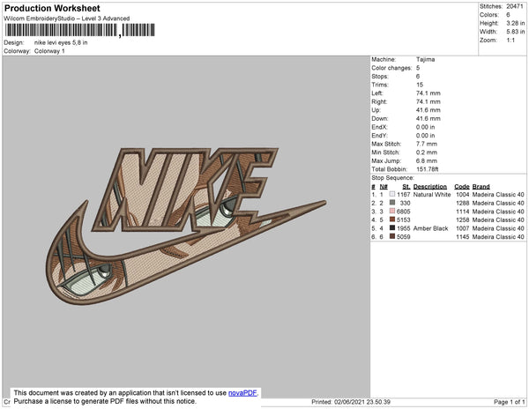Click the Color changes value 5
The image size is (529, 409).
[x=418, y=68]
